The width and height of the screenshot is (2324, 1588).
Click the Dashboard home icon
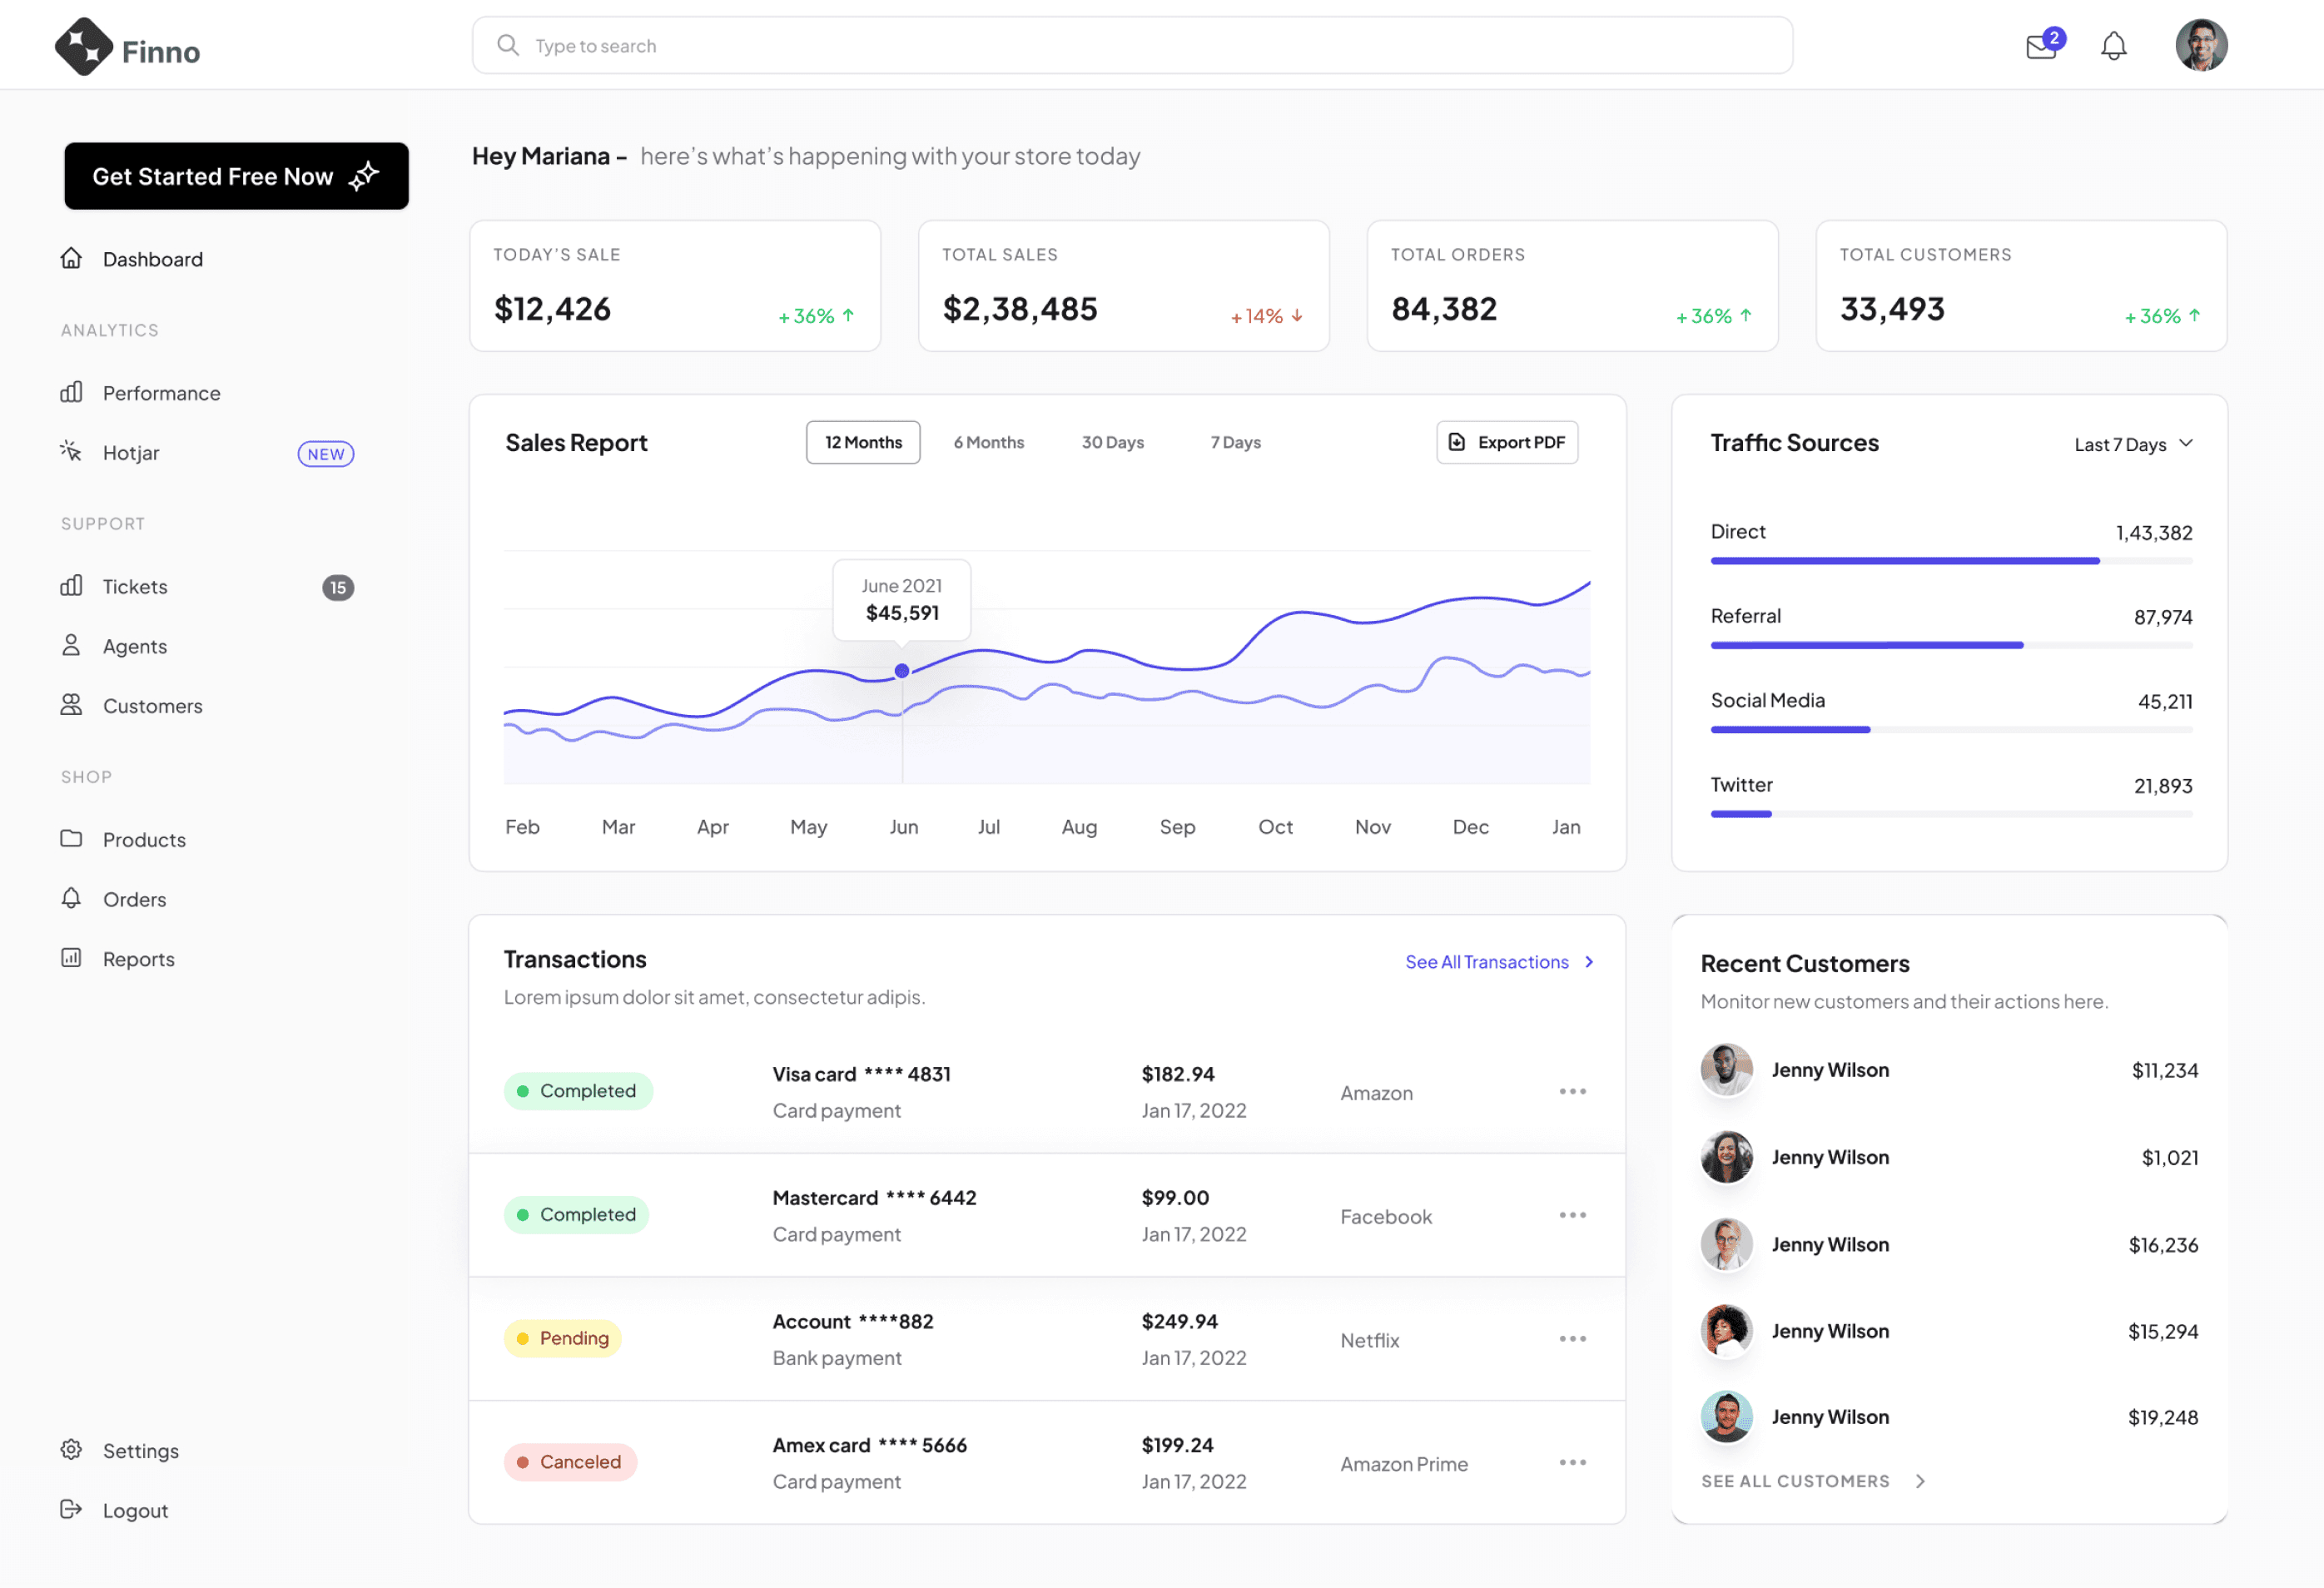click(x=71, y=258)
